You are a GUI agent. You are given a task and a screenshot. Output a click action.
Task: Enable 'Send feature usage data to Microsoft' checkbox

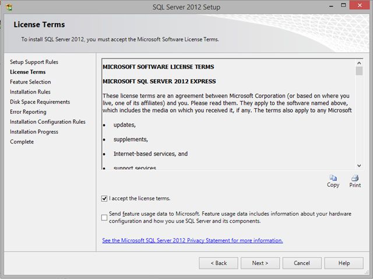[x=104, y=217]
